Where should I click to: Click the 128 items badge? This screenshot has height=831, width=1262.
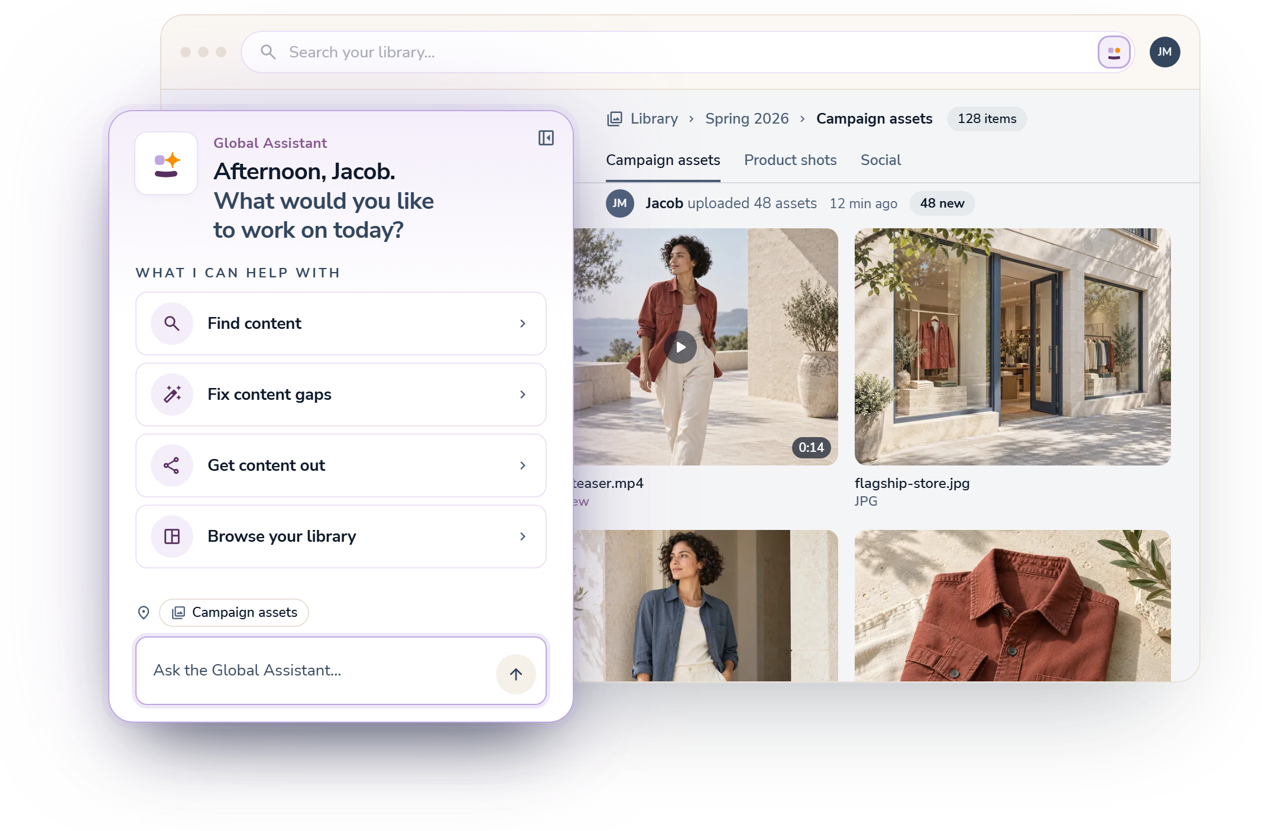[987, 119]
